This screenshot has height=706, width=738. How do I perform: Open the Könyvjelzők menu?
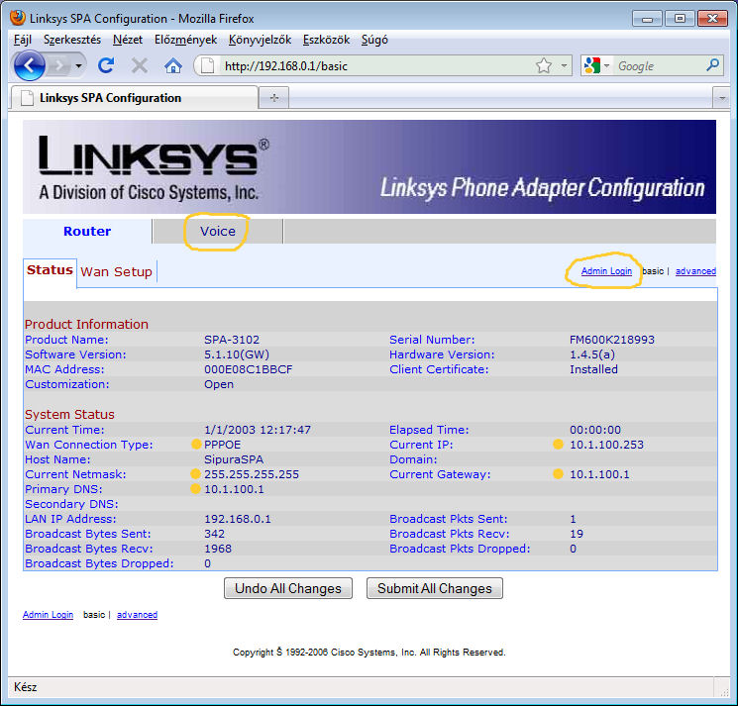tap(260, 40)
